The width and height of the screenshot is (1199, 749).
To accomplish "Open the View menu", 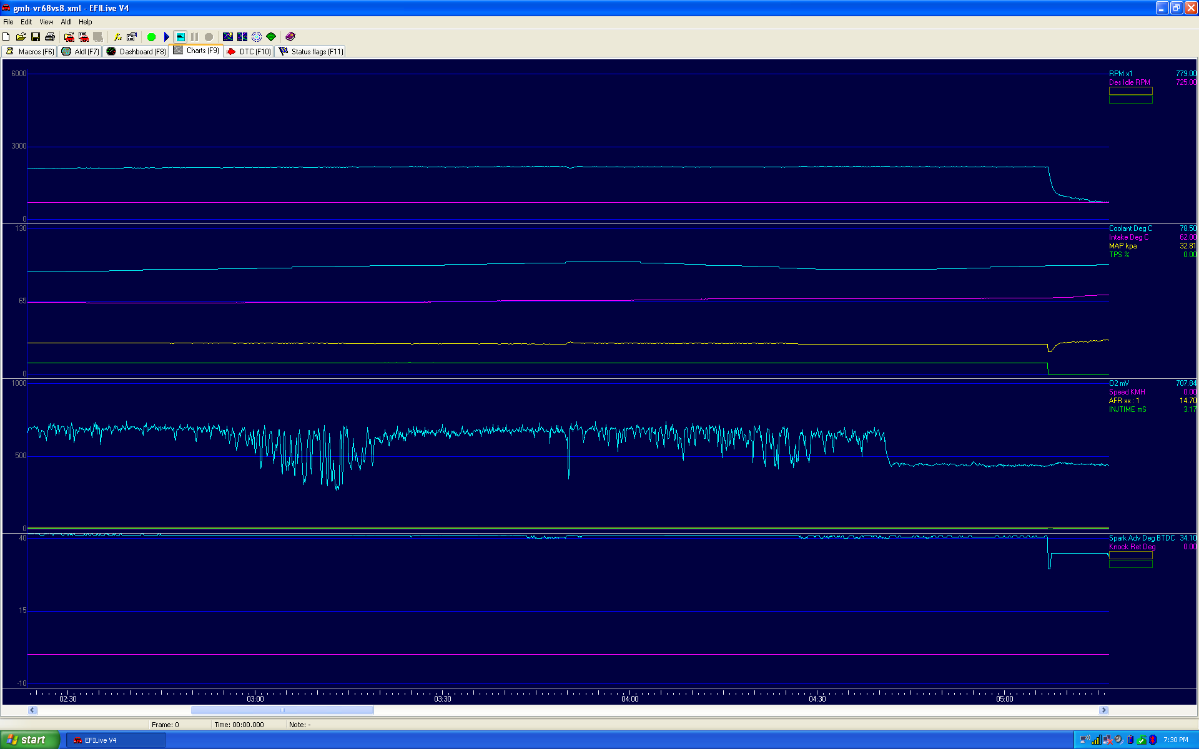I will click(x=46, y=22).
